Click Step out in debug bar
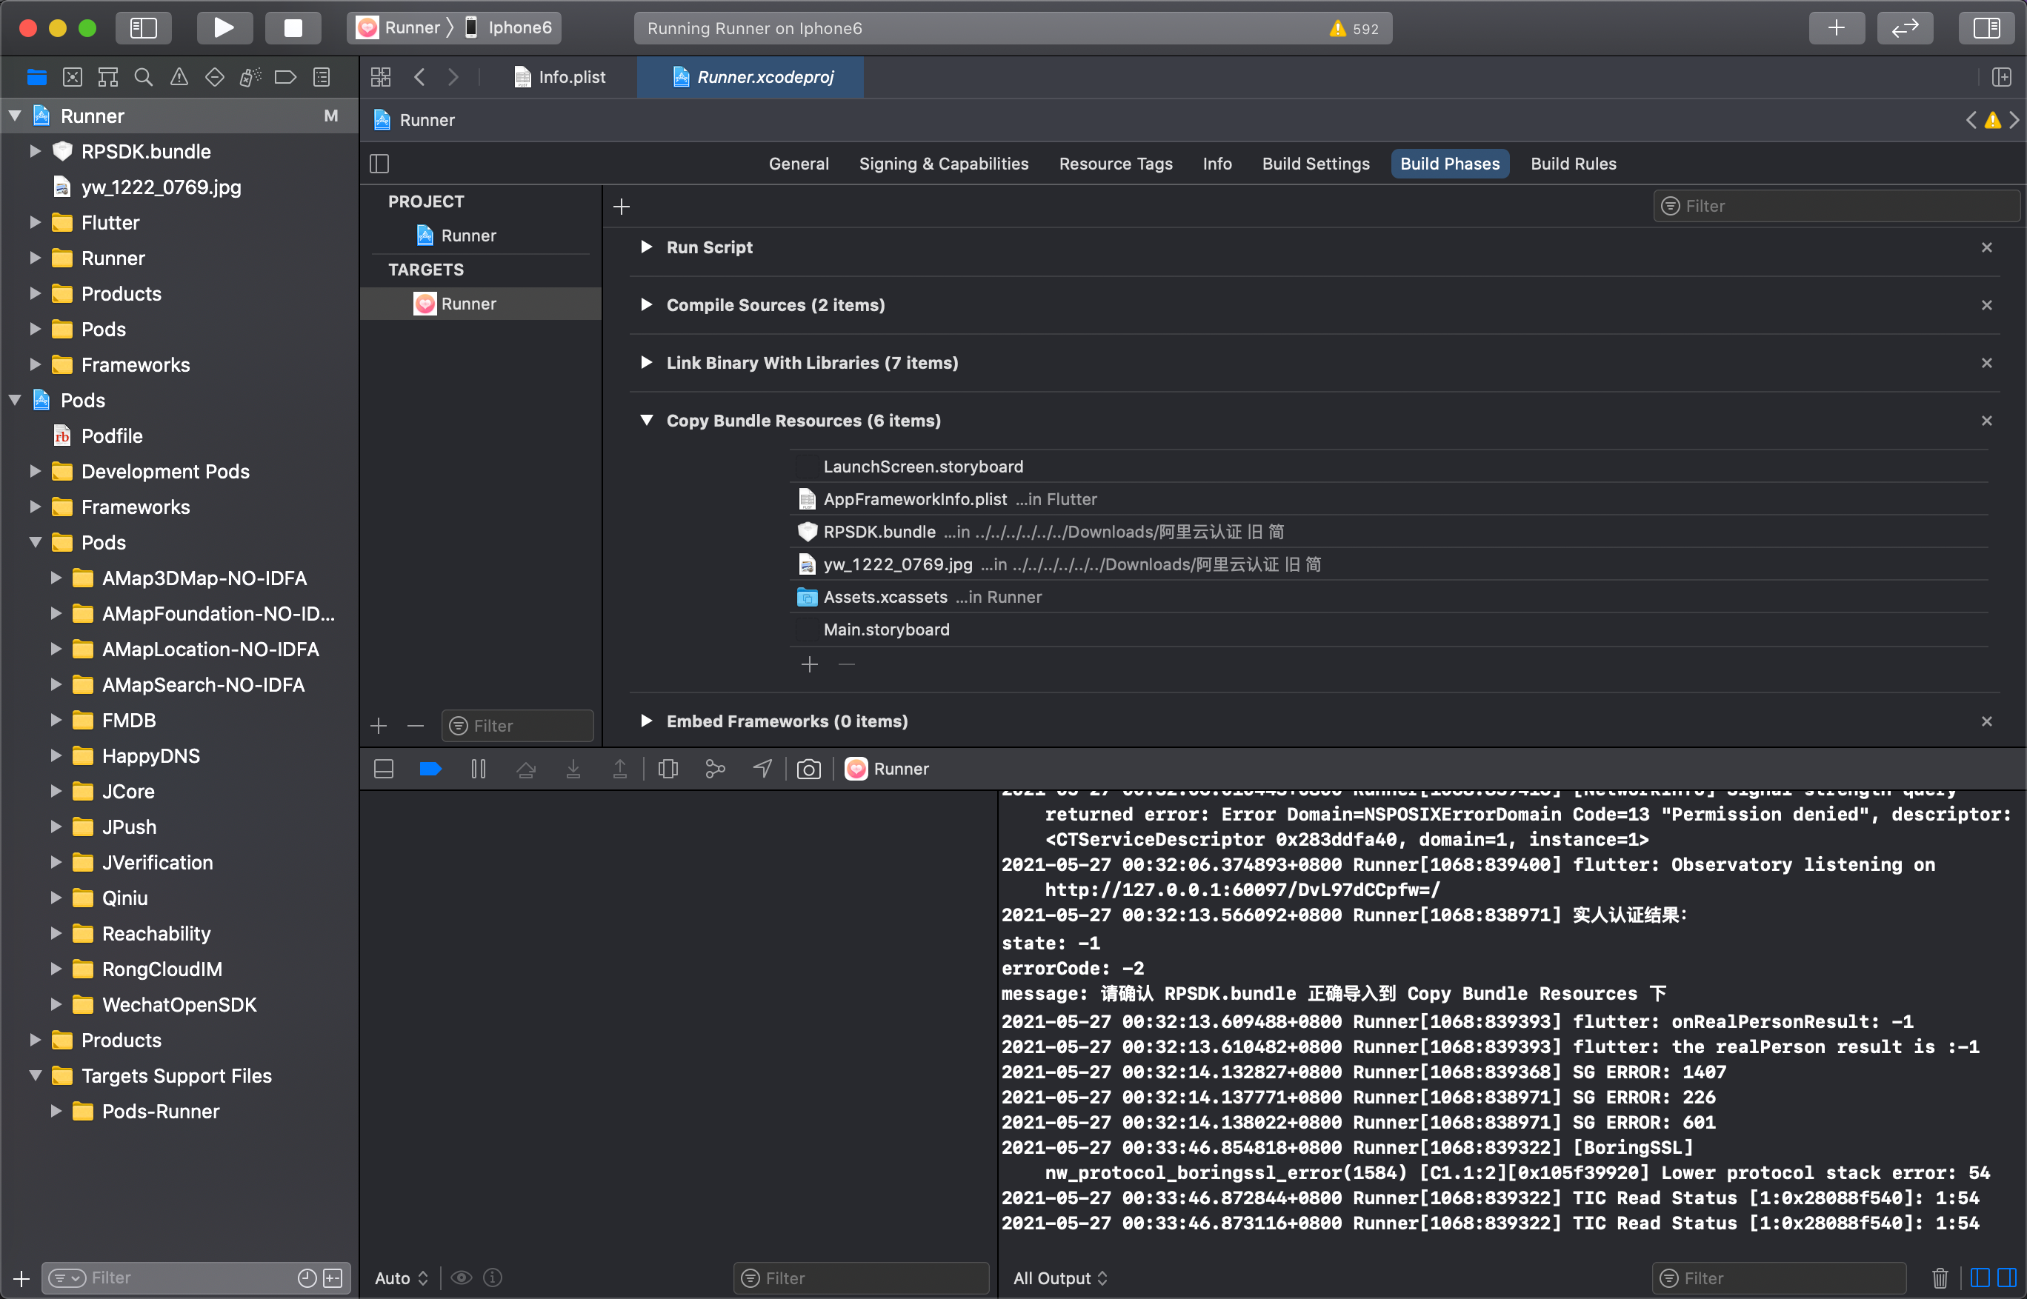 tap(620, 769)
